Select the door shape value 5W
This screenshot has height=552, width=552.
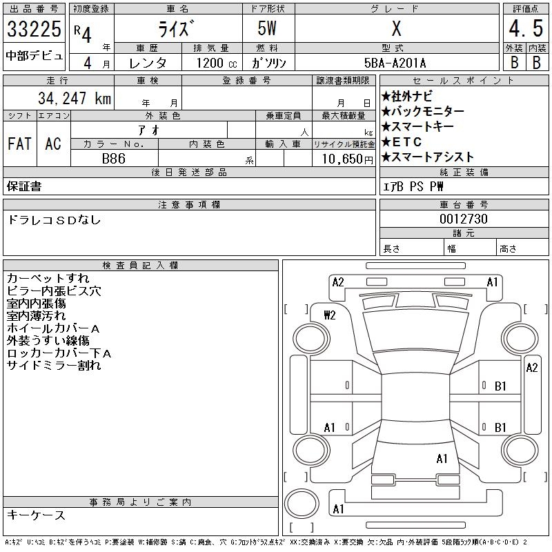coord(267,28)
